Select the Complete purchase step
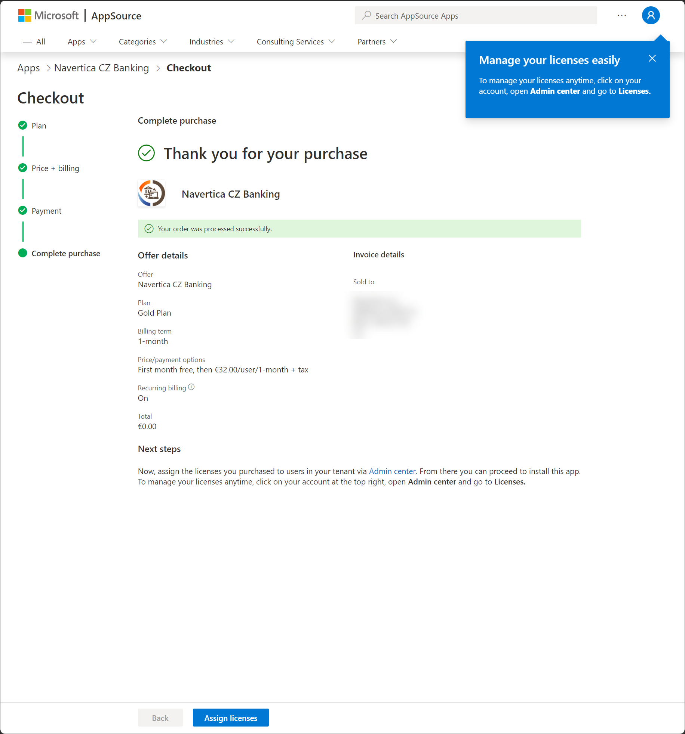This screenshot has height=734, width=685. coord(66,253)
